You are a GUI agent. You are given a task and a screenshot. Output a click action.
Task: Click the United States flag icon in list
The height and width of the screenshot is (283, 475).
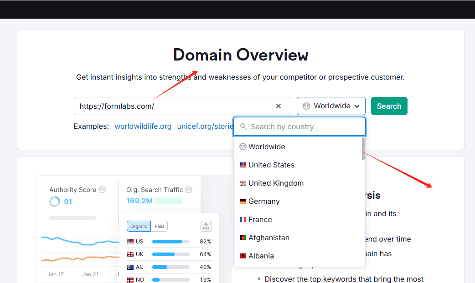243,165
